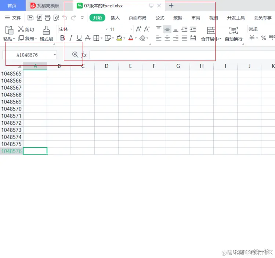Open the 会员专享 tab
The width and height of the screenshot is (275, 258).
point(263,18)
